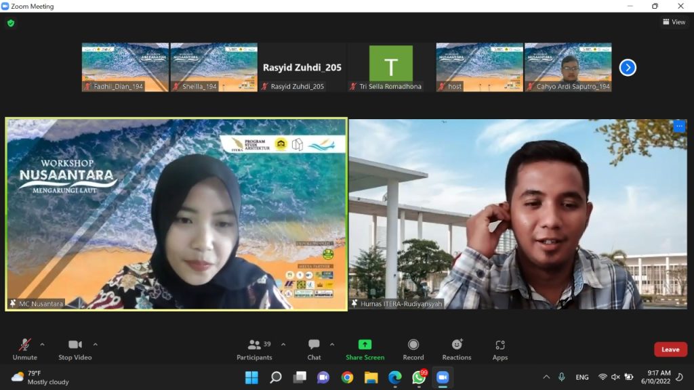
Task: Leave the meeting
Action: click(670, 349)
